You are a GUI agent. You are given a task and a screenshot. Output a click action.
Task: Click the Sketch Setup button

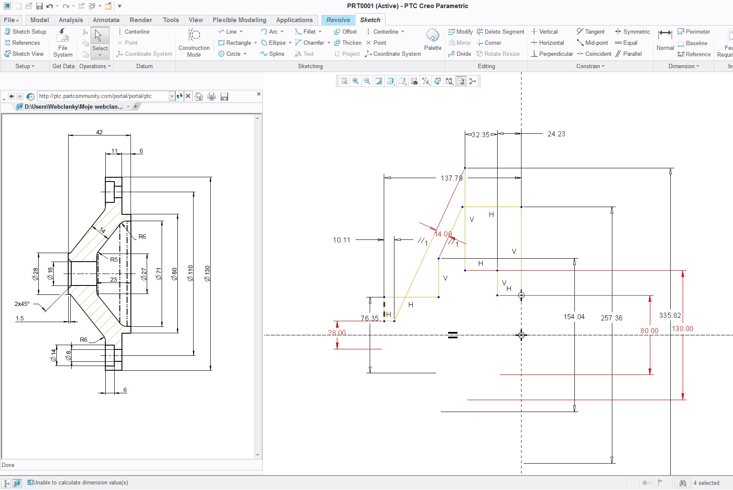[25, 32]
